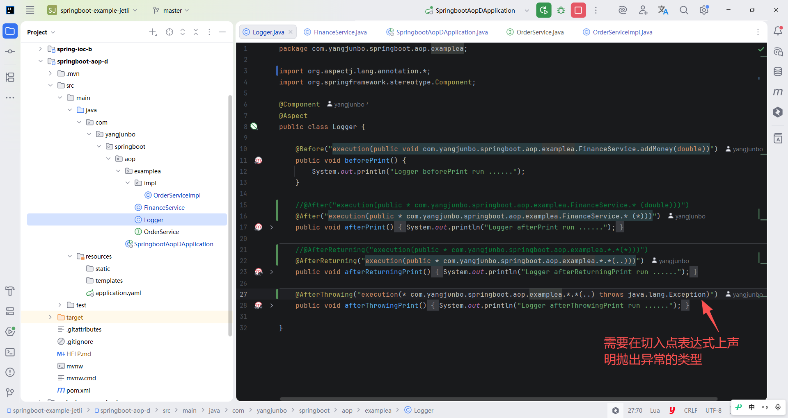
Task: Open the More Actions menu by run controls
Action: [596, 10]
